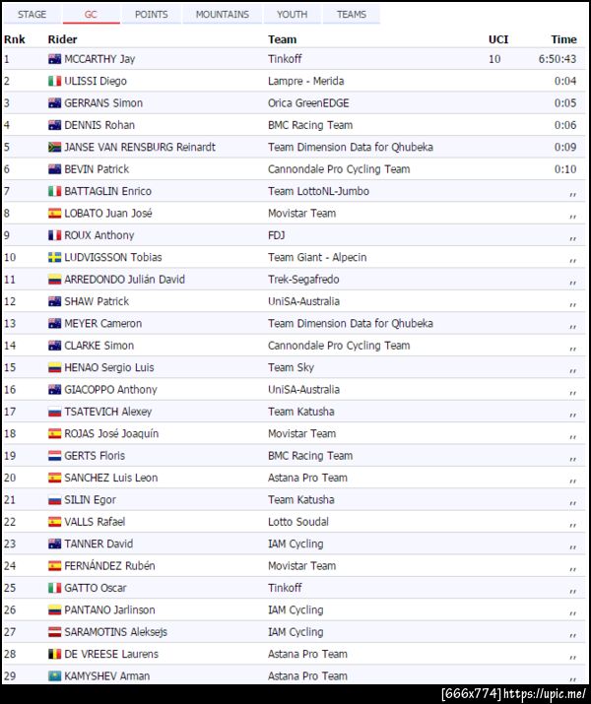
Task: Click the flag icon next to GERRANS Simon
Action: point(55,102)
